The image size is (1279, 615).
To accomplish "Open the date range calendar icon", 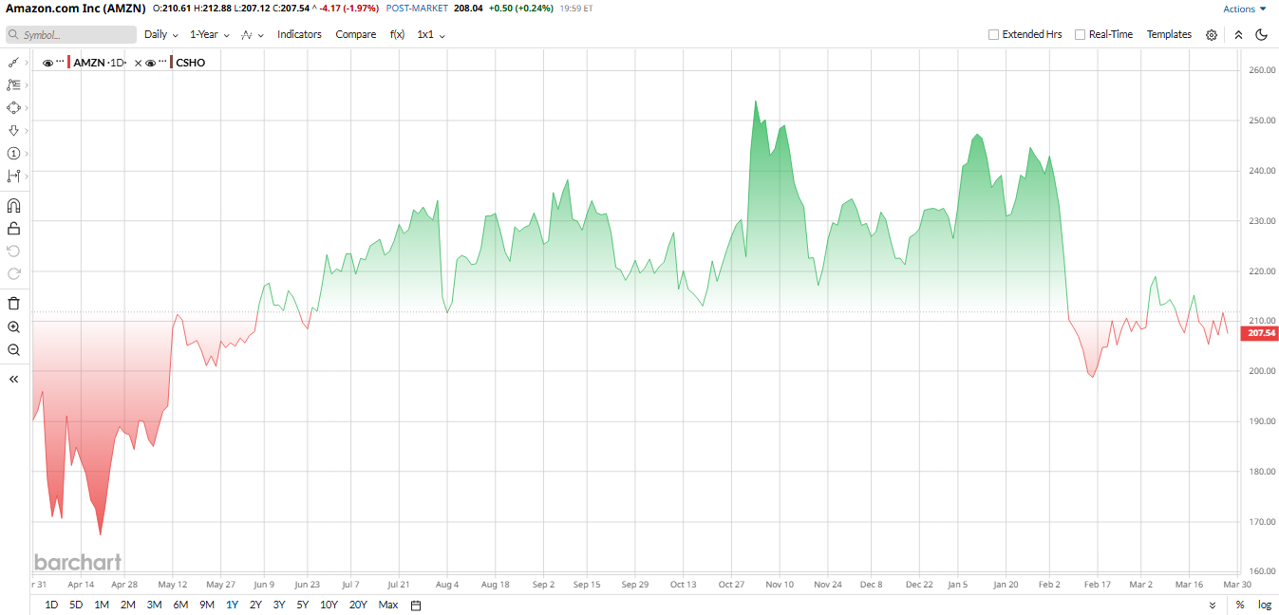I will pos(416,605).
